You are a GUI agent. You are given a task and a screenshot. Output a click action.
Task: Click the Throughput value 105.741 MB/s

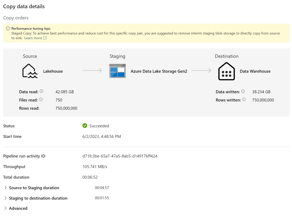click(95, 166)
